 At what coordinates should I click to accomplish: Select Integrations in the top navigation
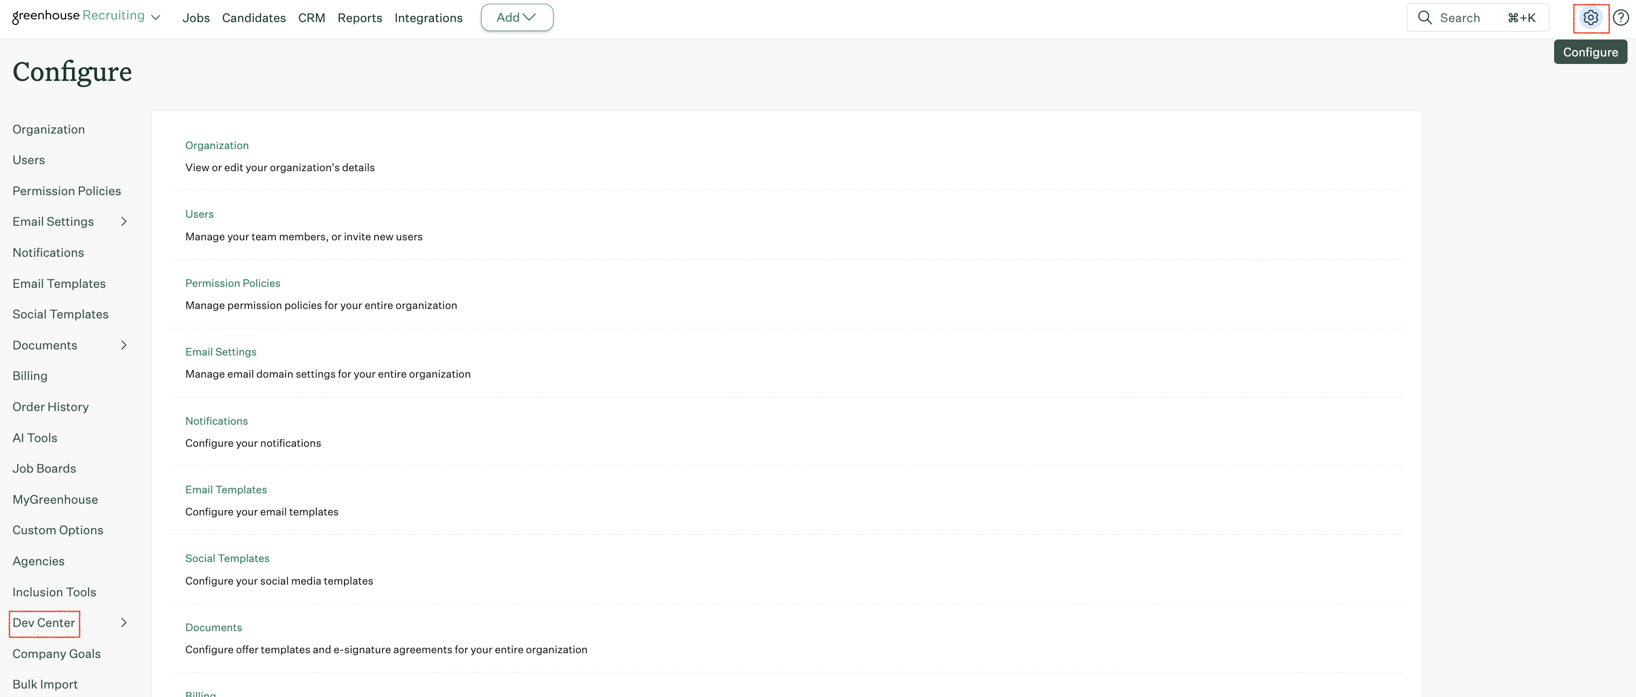(x=428, y=18)
